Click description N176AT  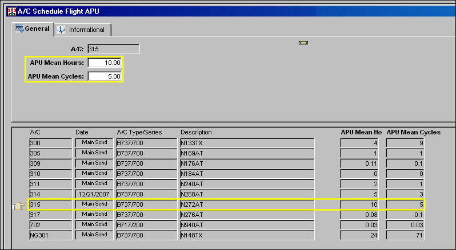(247, 163)
